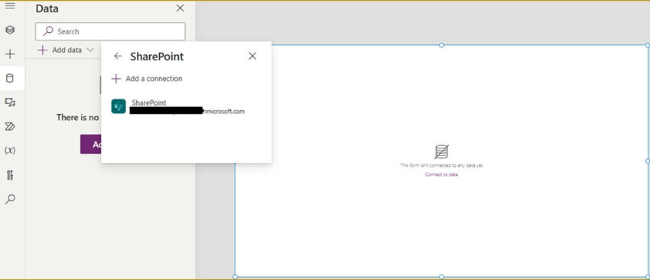
Task: Open the Power Automate icon in sidebar
Action: pos(10,126)
